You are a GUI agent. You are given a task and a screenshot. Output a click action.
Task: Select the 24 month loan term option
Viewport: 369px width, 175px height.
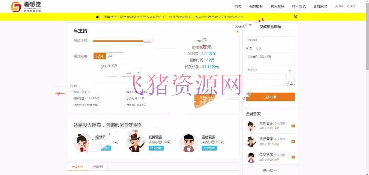111,56
